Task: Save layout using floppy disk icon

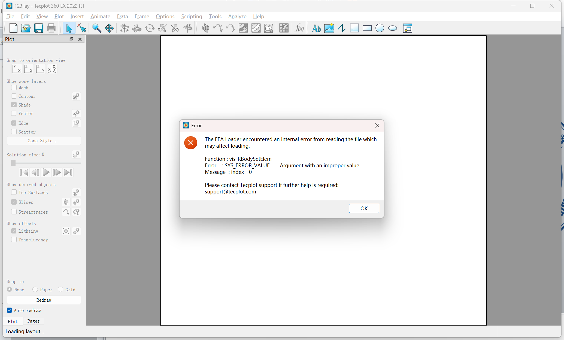Action: click(38, 28)
